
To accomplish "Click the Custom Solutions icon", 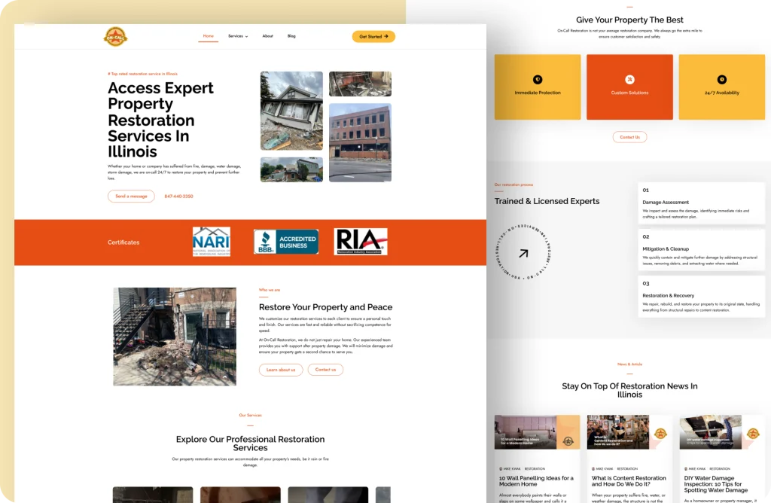I will click(x=630, y=80).
